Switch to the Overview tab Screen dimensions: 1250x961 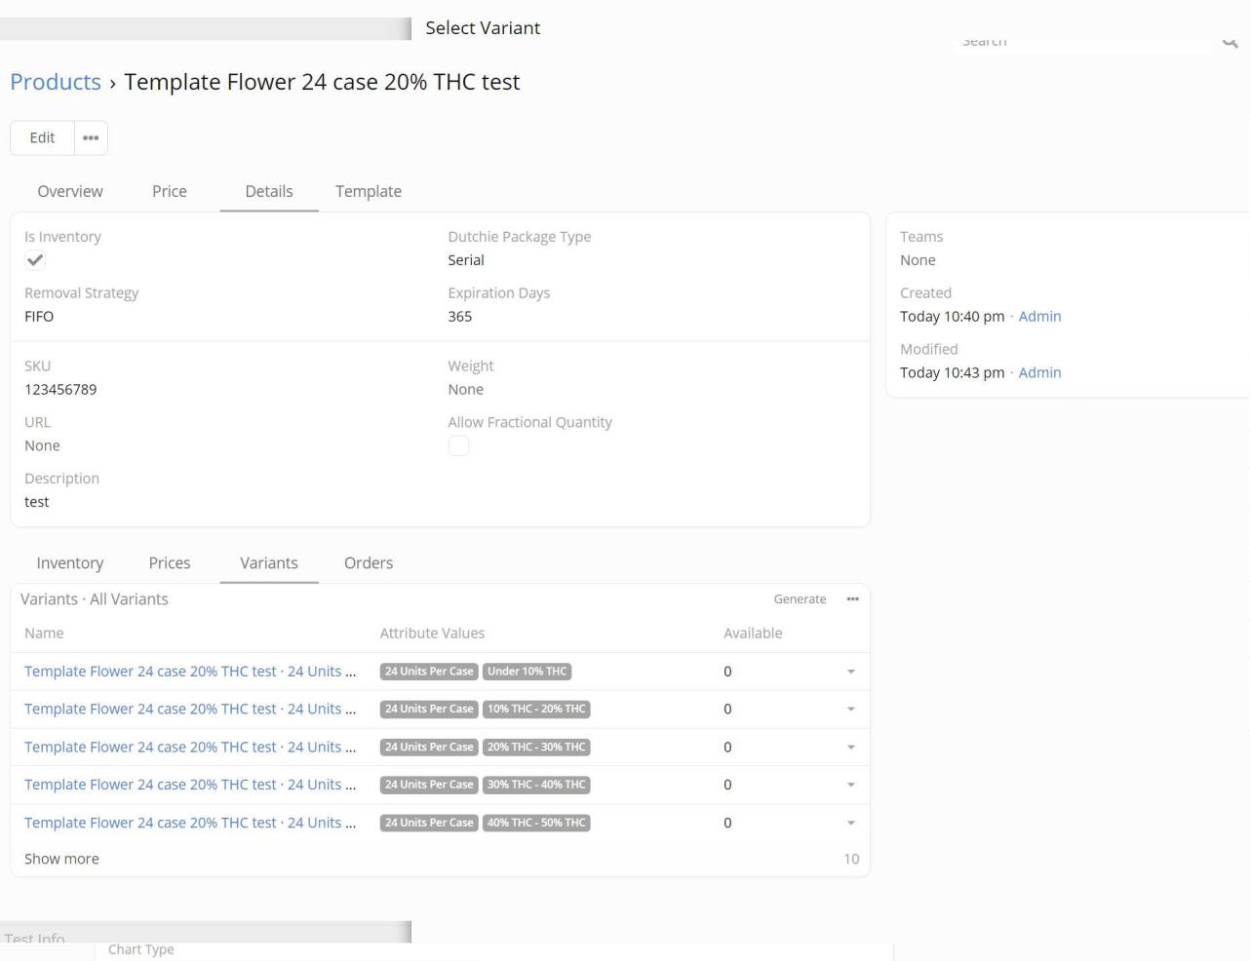coord(70,191)
